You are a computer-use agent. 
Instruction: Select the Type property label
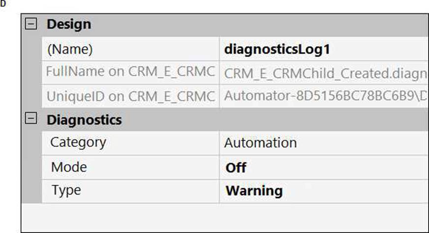[x=66, y=190]
